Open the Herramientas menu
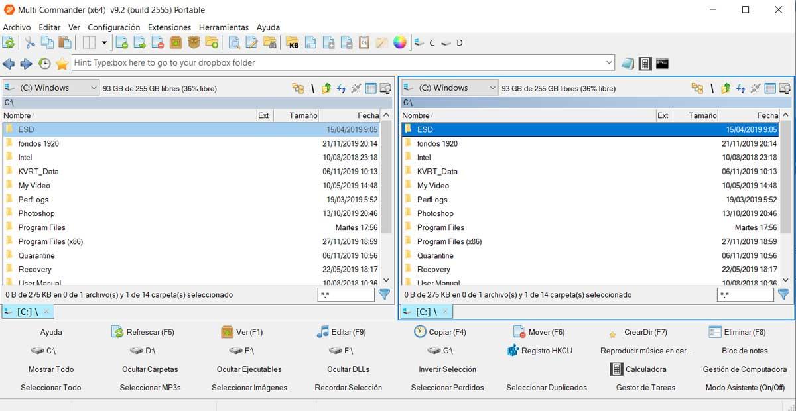Image resolution: width=796 pixels, height=411 pixels. pyautogui.click(x=224, y=27)
